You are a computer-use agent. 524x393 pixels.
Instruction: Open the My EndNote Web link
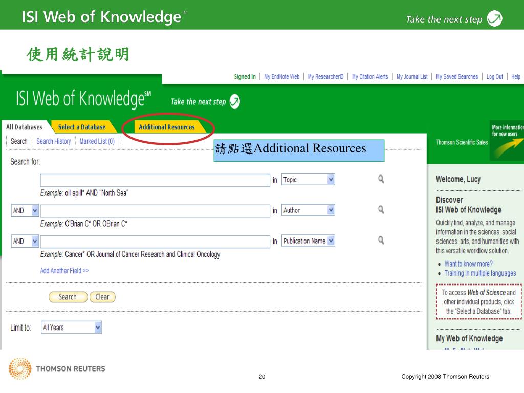282,77
